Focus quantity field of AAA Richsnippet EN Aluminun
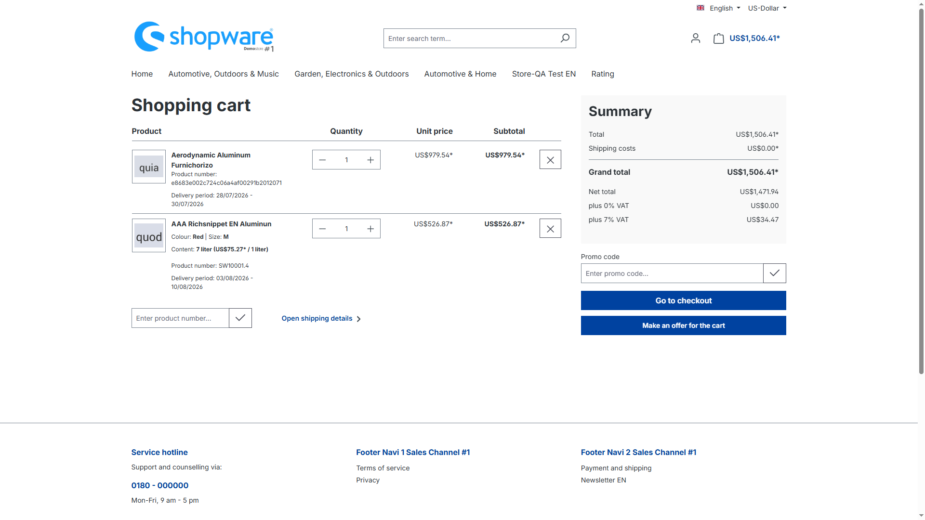Viewport: 925px width, 520px height. click(x=346, y=229)
